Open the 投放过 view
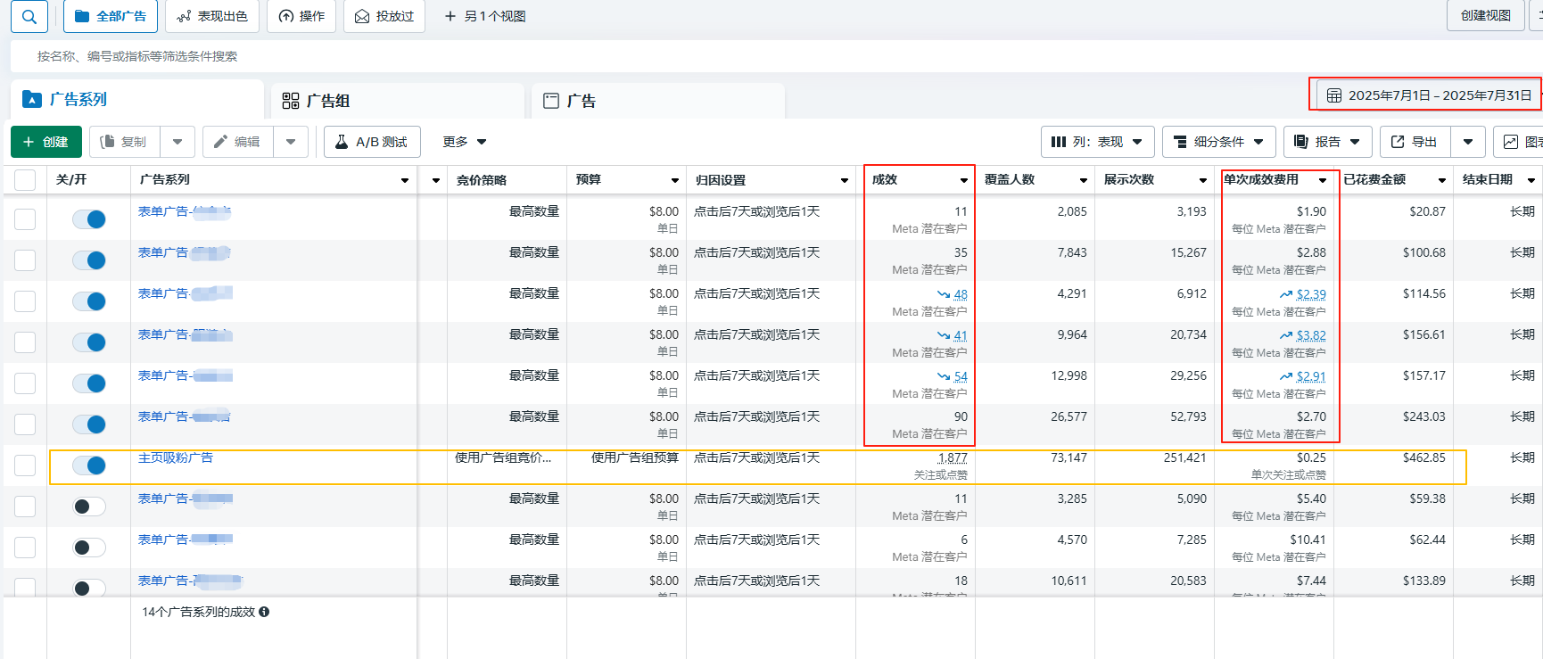The width and height of the screenshot is (1543, 659). click(384, 16)
